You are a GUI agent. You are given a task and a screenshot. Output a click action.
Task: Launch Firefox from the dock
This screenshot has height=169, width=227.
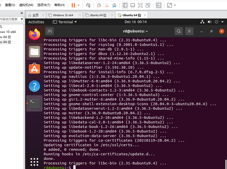(x=34, y=34)
